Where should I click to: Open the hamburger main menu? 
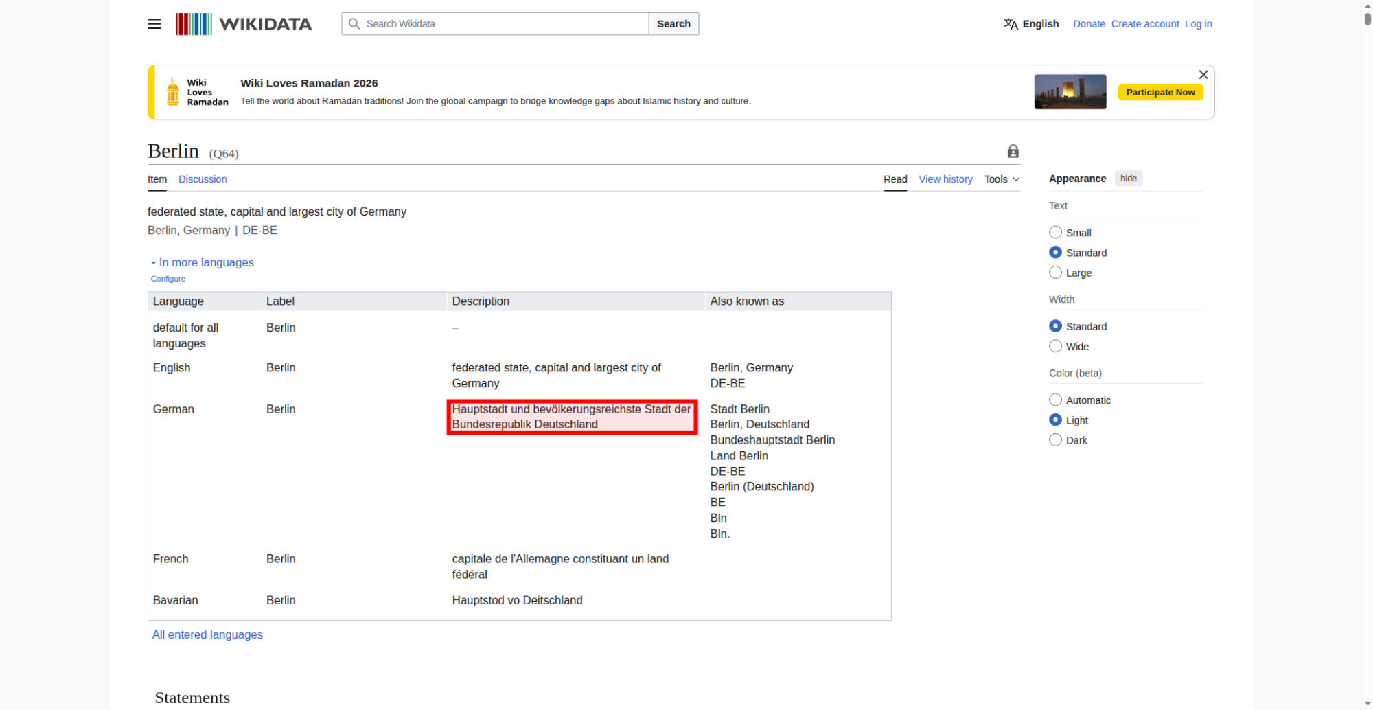tap(154, 24)
